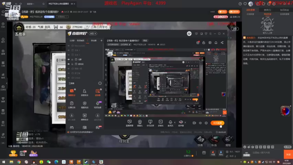Select top-left tab in Douyu right panel
Image resolution: width=293 pixels, height=165 pixels.
click(x=251, y=10)
